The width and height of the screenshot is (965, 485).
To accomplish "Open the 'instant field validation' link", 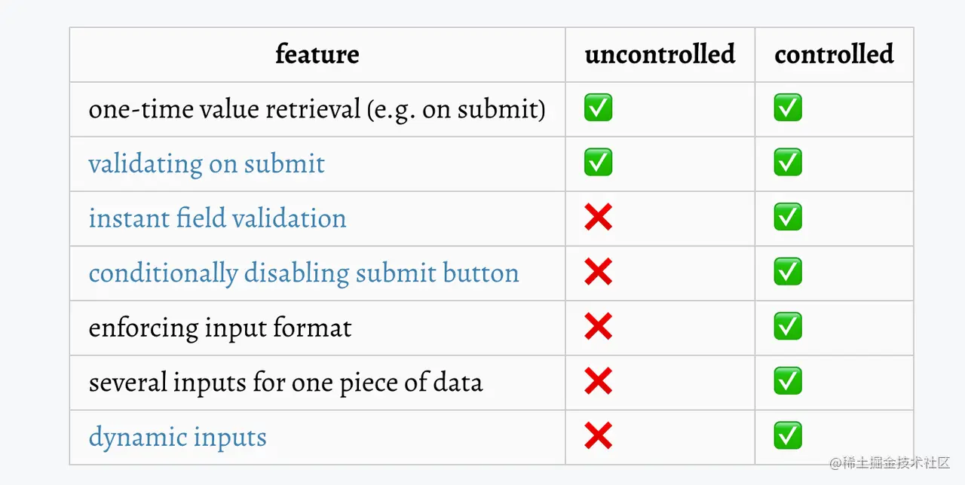I will click(217, 218).
